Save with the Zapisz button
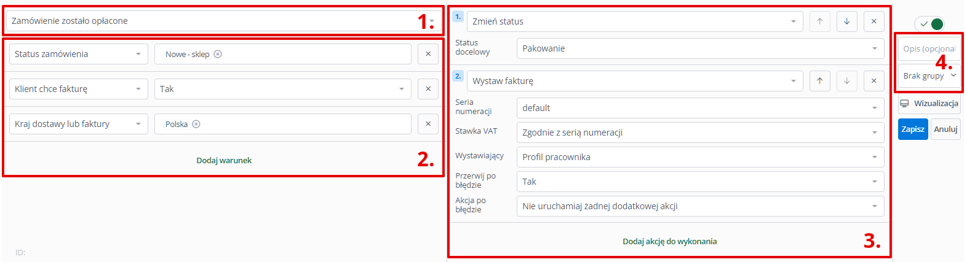This screenshot has width=967, height=262. pyautogui.click(x=913, y=129)
